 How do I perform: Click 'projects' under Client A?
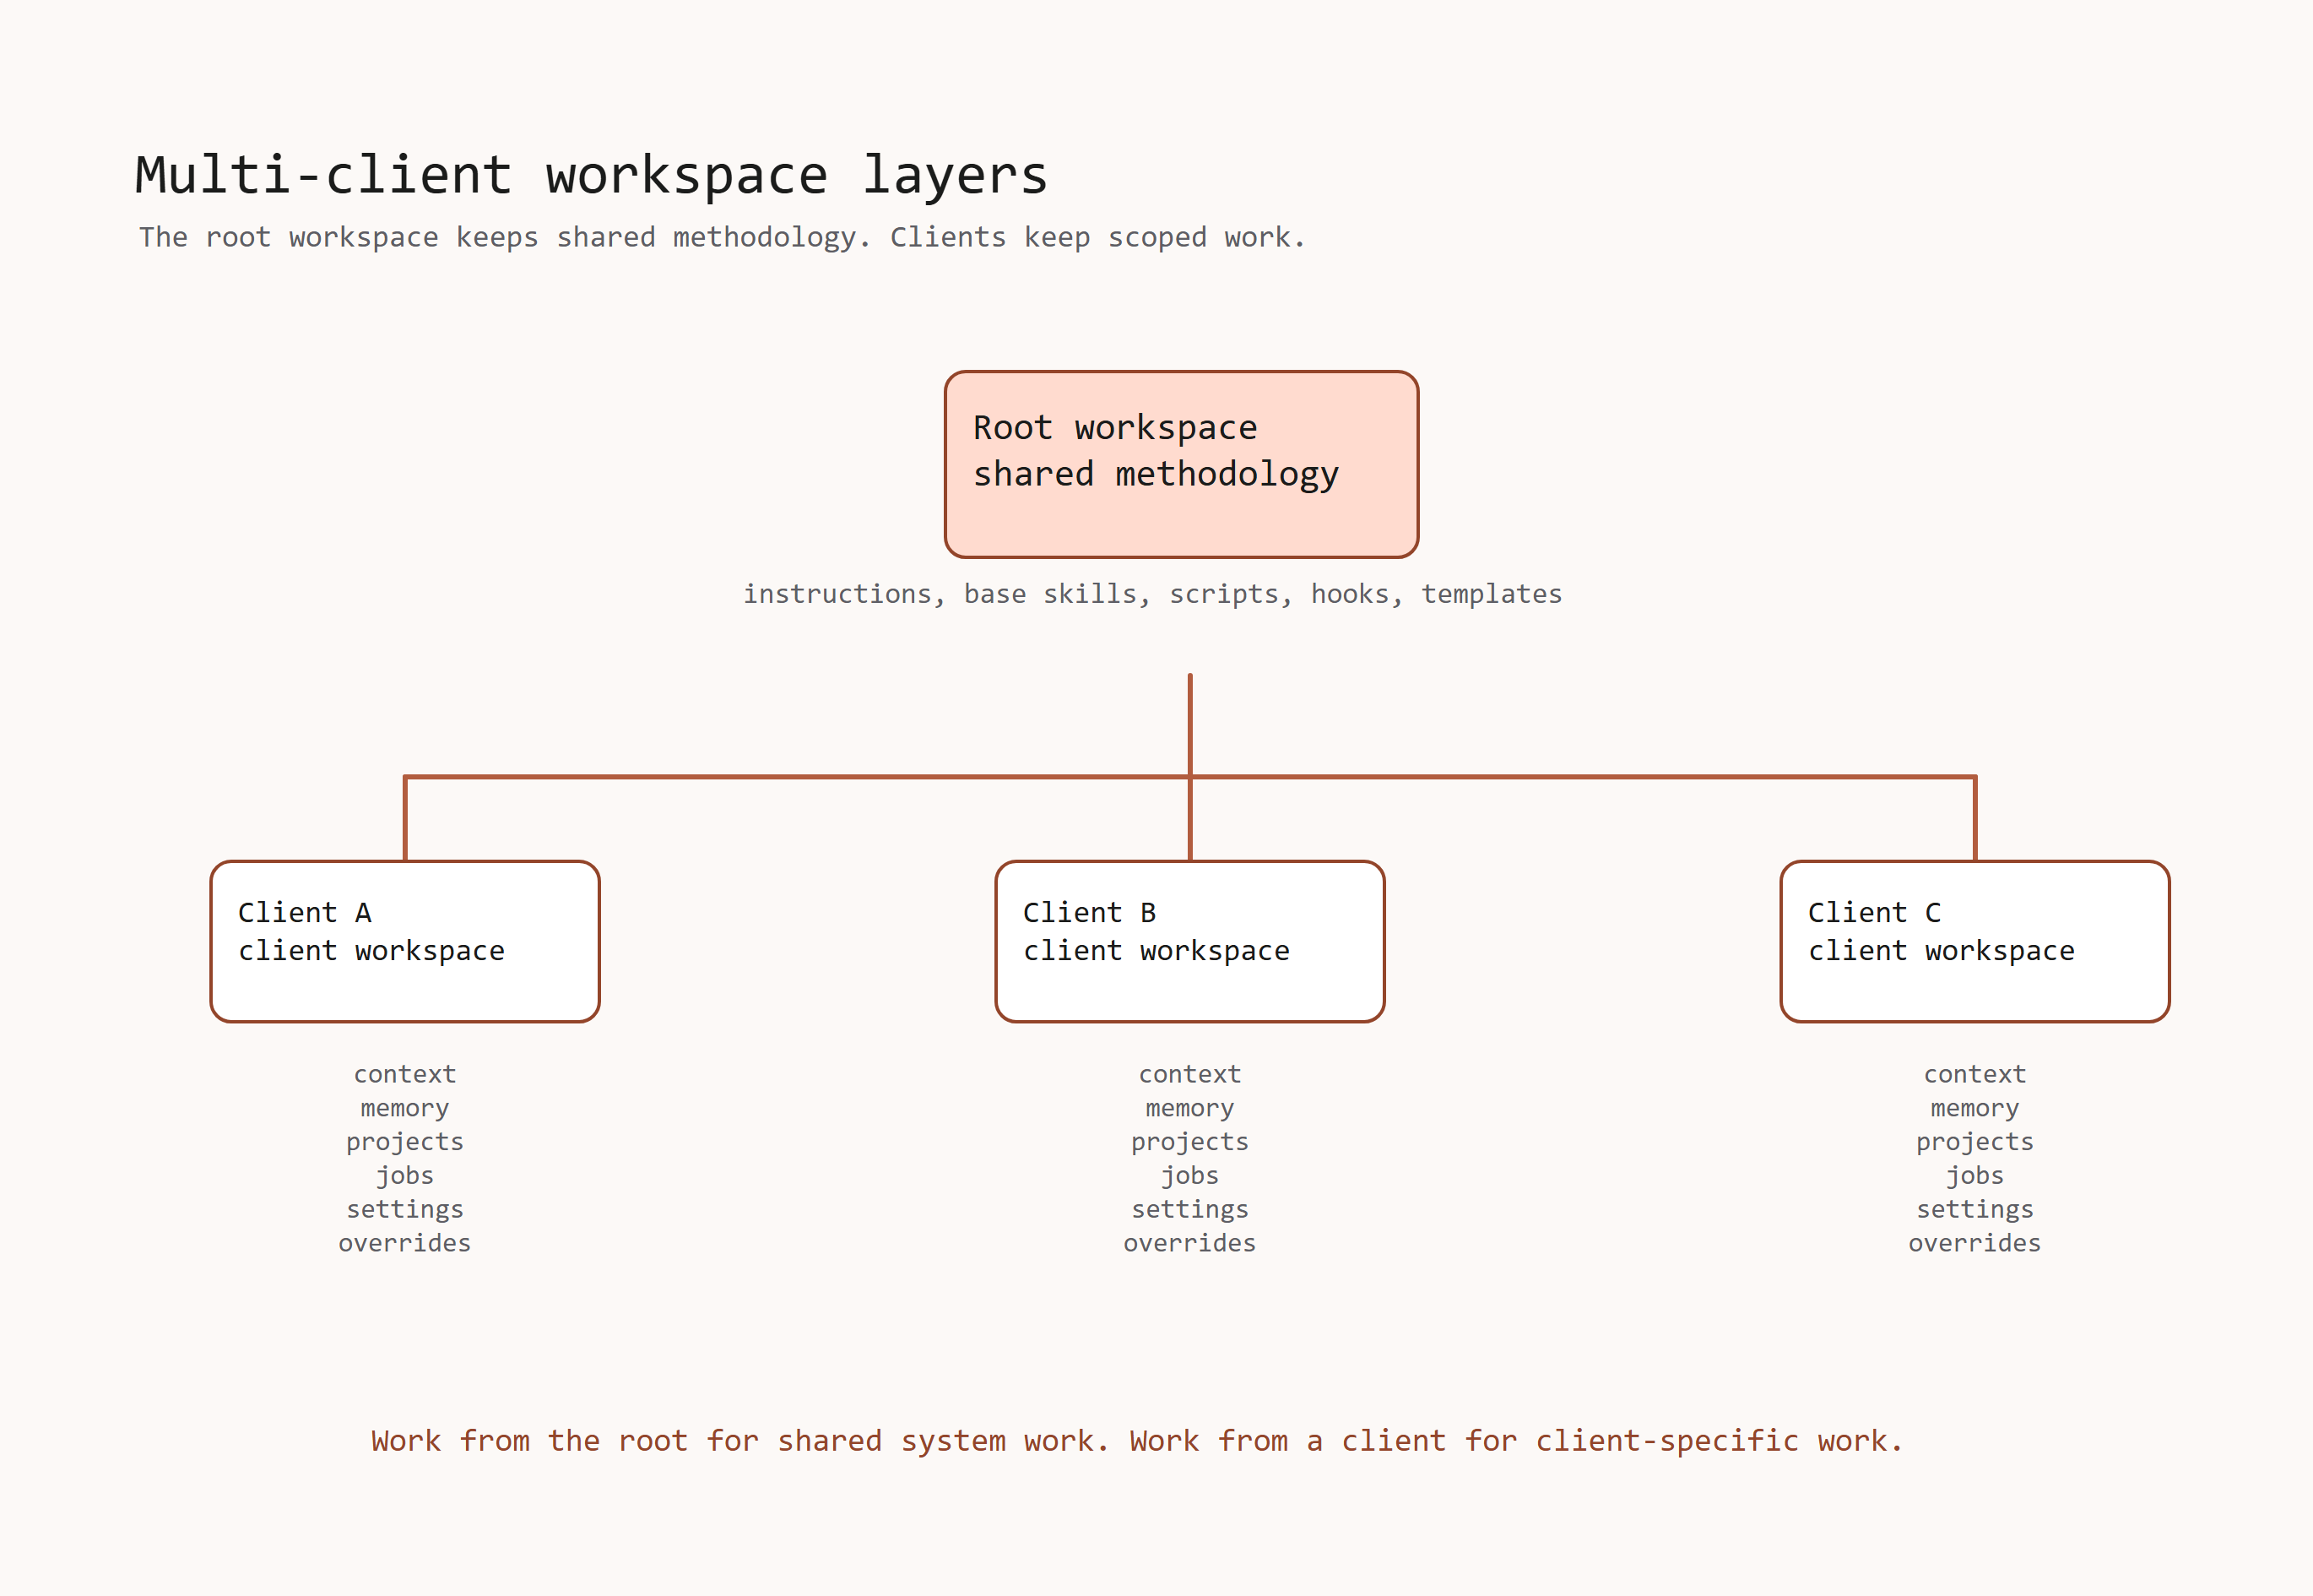[405, 1142]
